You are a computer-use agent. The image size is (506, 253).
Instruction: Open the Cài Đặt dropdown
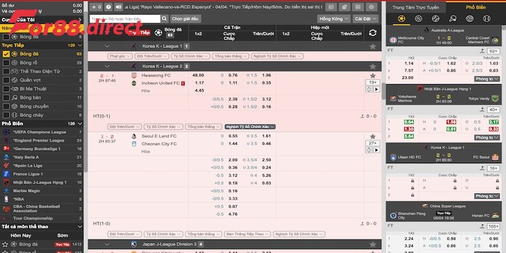pos(362,19)
